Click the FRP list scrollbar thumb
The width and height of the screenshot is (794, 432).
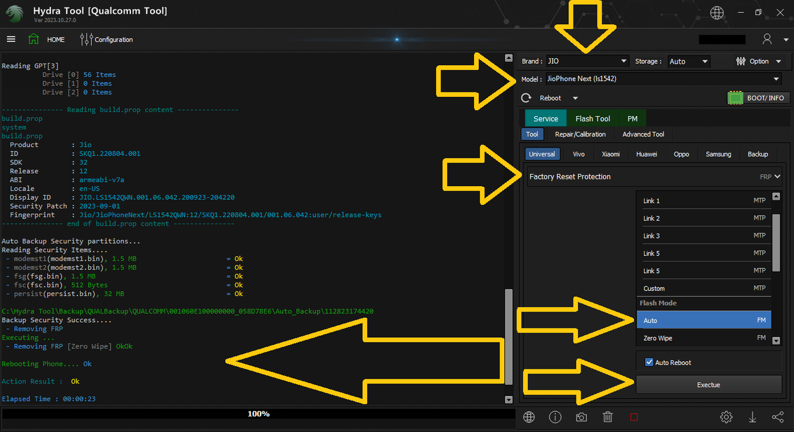point(776,243)
